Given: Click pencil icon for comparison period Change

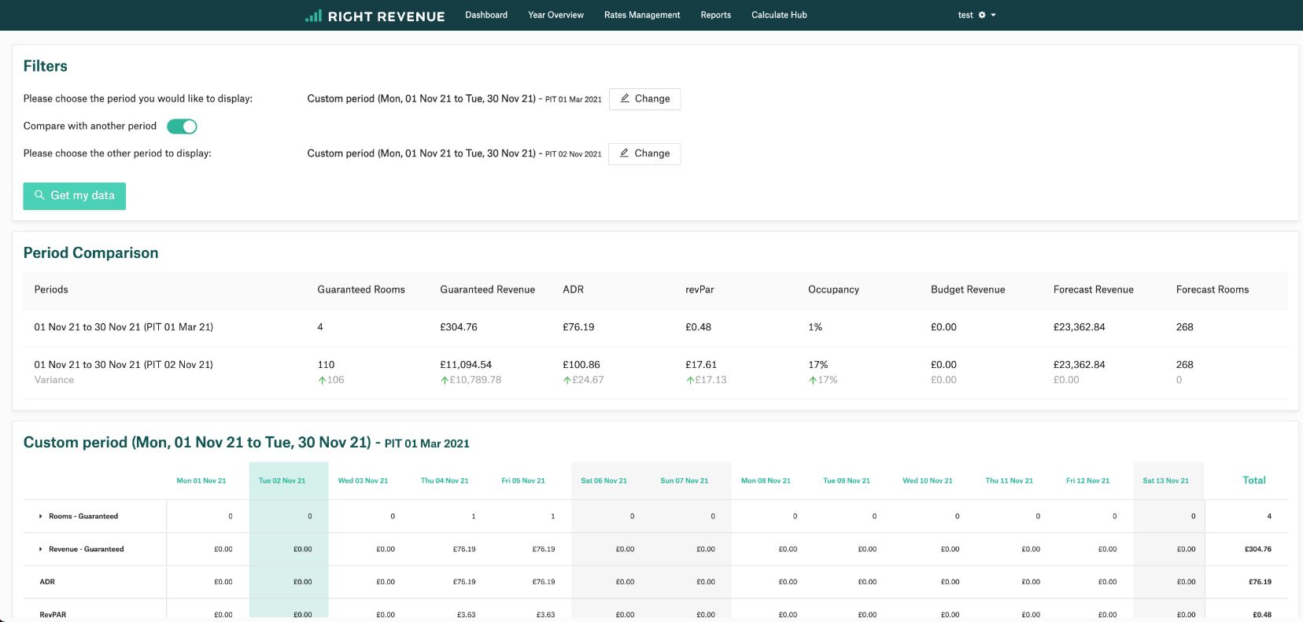Looking at the screenshot, I should pos(624,153).
